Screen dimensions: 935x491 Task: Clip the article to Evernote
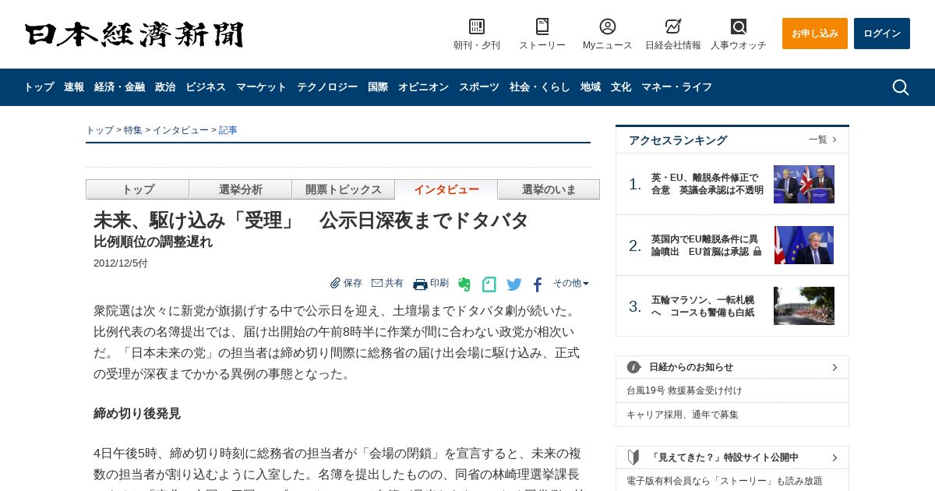pyautogui.click(x=464, y=284)
